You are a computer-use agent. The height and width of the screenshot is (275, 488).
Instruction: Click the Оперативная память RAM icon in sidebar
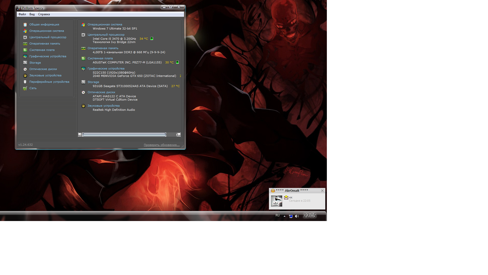25,44
